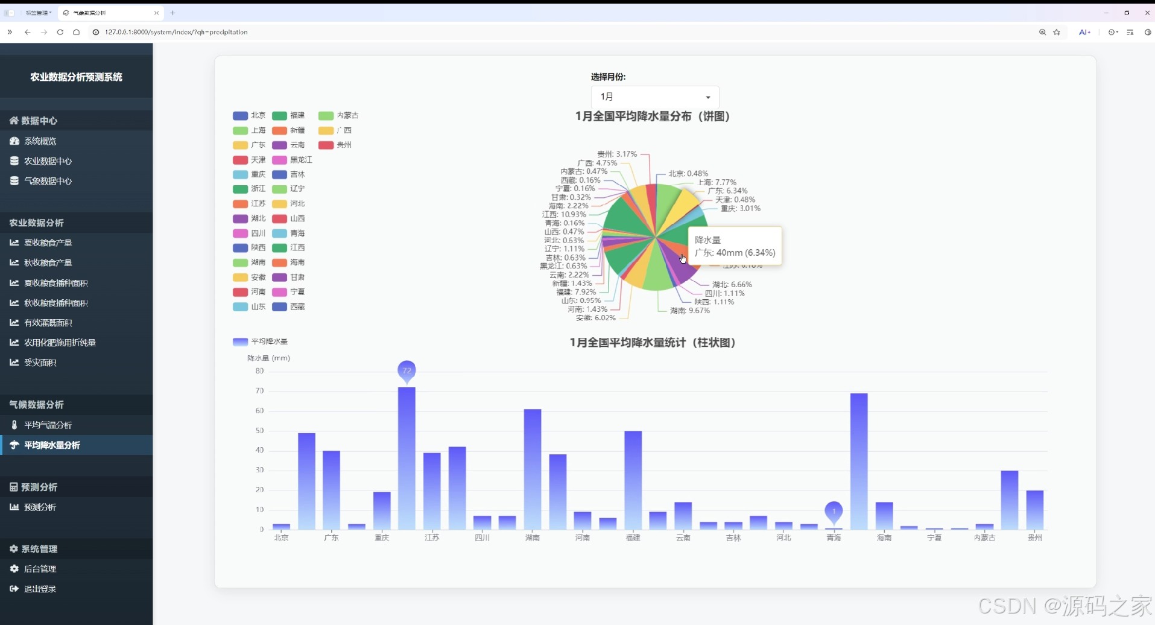This screenshot has width=1155, height=625.
Task: Click the chart icon next to 秋收粮食播种面积
Action: click(14, 303)
